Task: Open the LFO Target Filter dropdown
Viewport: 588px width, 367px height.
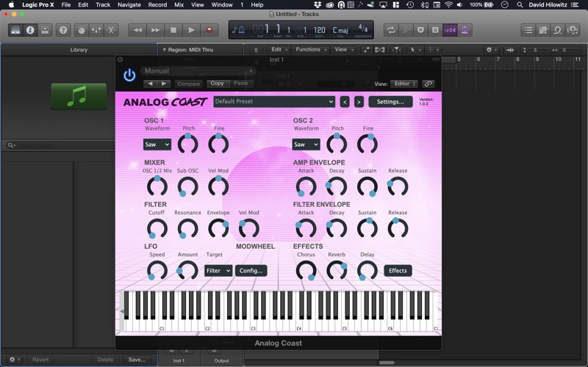Action: (218, 270)
